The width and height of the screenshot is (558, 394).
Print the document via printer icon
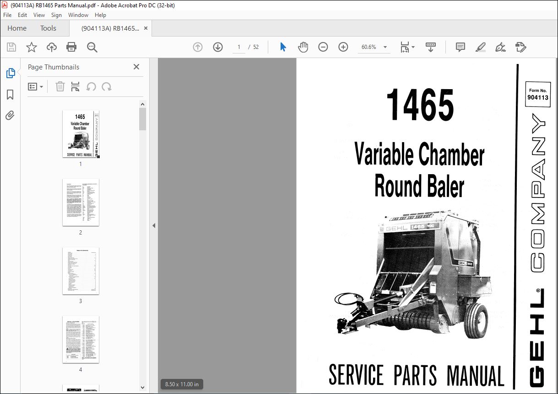71,47
